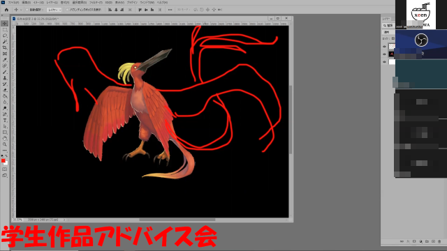Select the Crop tool
Image resolution: width=447 pixels, height=251 pixels.
pyautogui.click(x=5, y=48)
